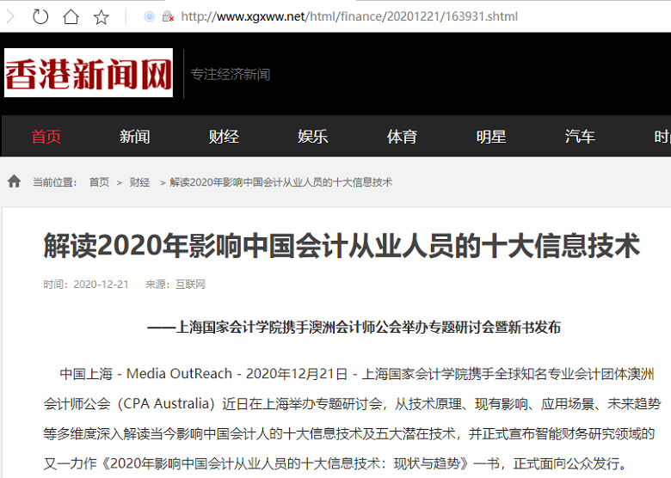Click the 首页 breadcrumb link

[x=99, y=182]
